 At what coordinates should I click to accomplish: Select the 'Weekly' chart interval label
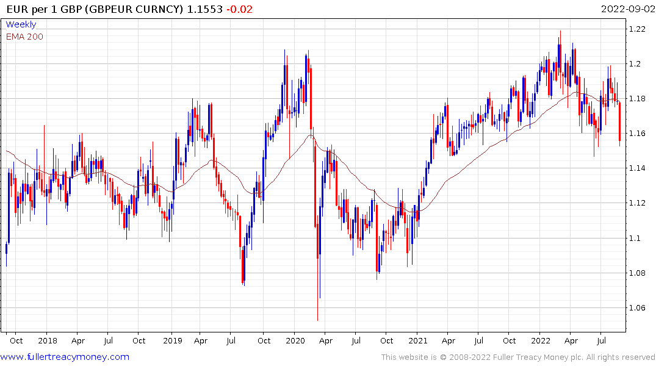click(x=21, y=24)
